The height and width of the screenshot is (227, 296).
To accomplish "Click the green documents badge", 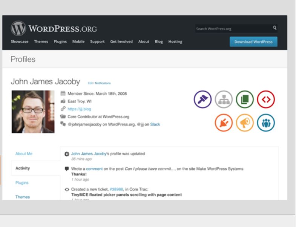I will 245,99.
